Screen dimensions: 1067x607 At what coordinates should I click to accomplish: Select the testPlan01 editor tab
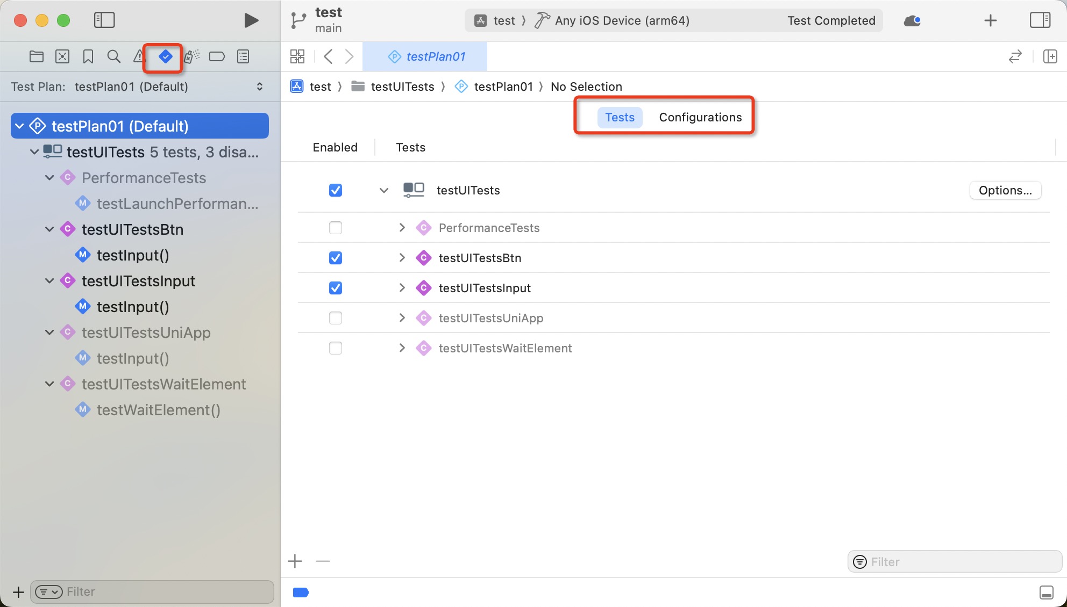coord(425,56)
